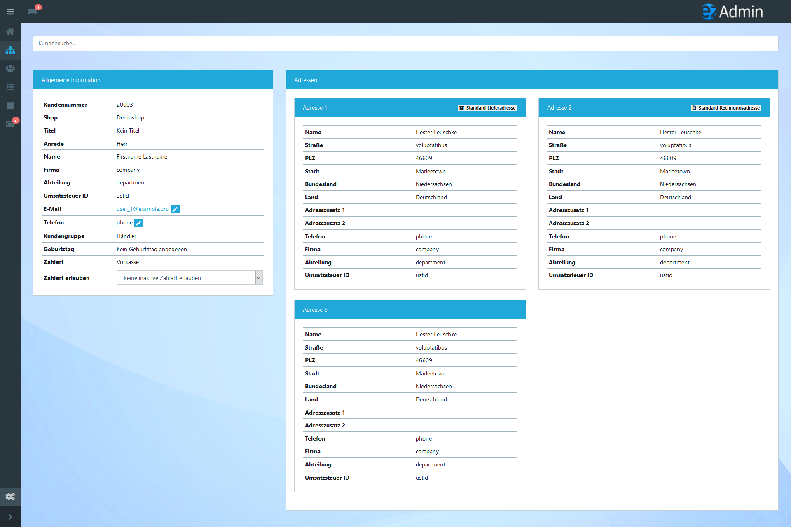
Task: Go to the home dashboard icon
Action: click(10, 31)
